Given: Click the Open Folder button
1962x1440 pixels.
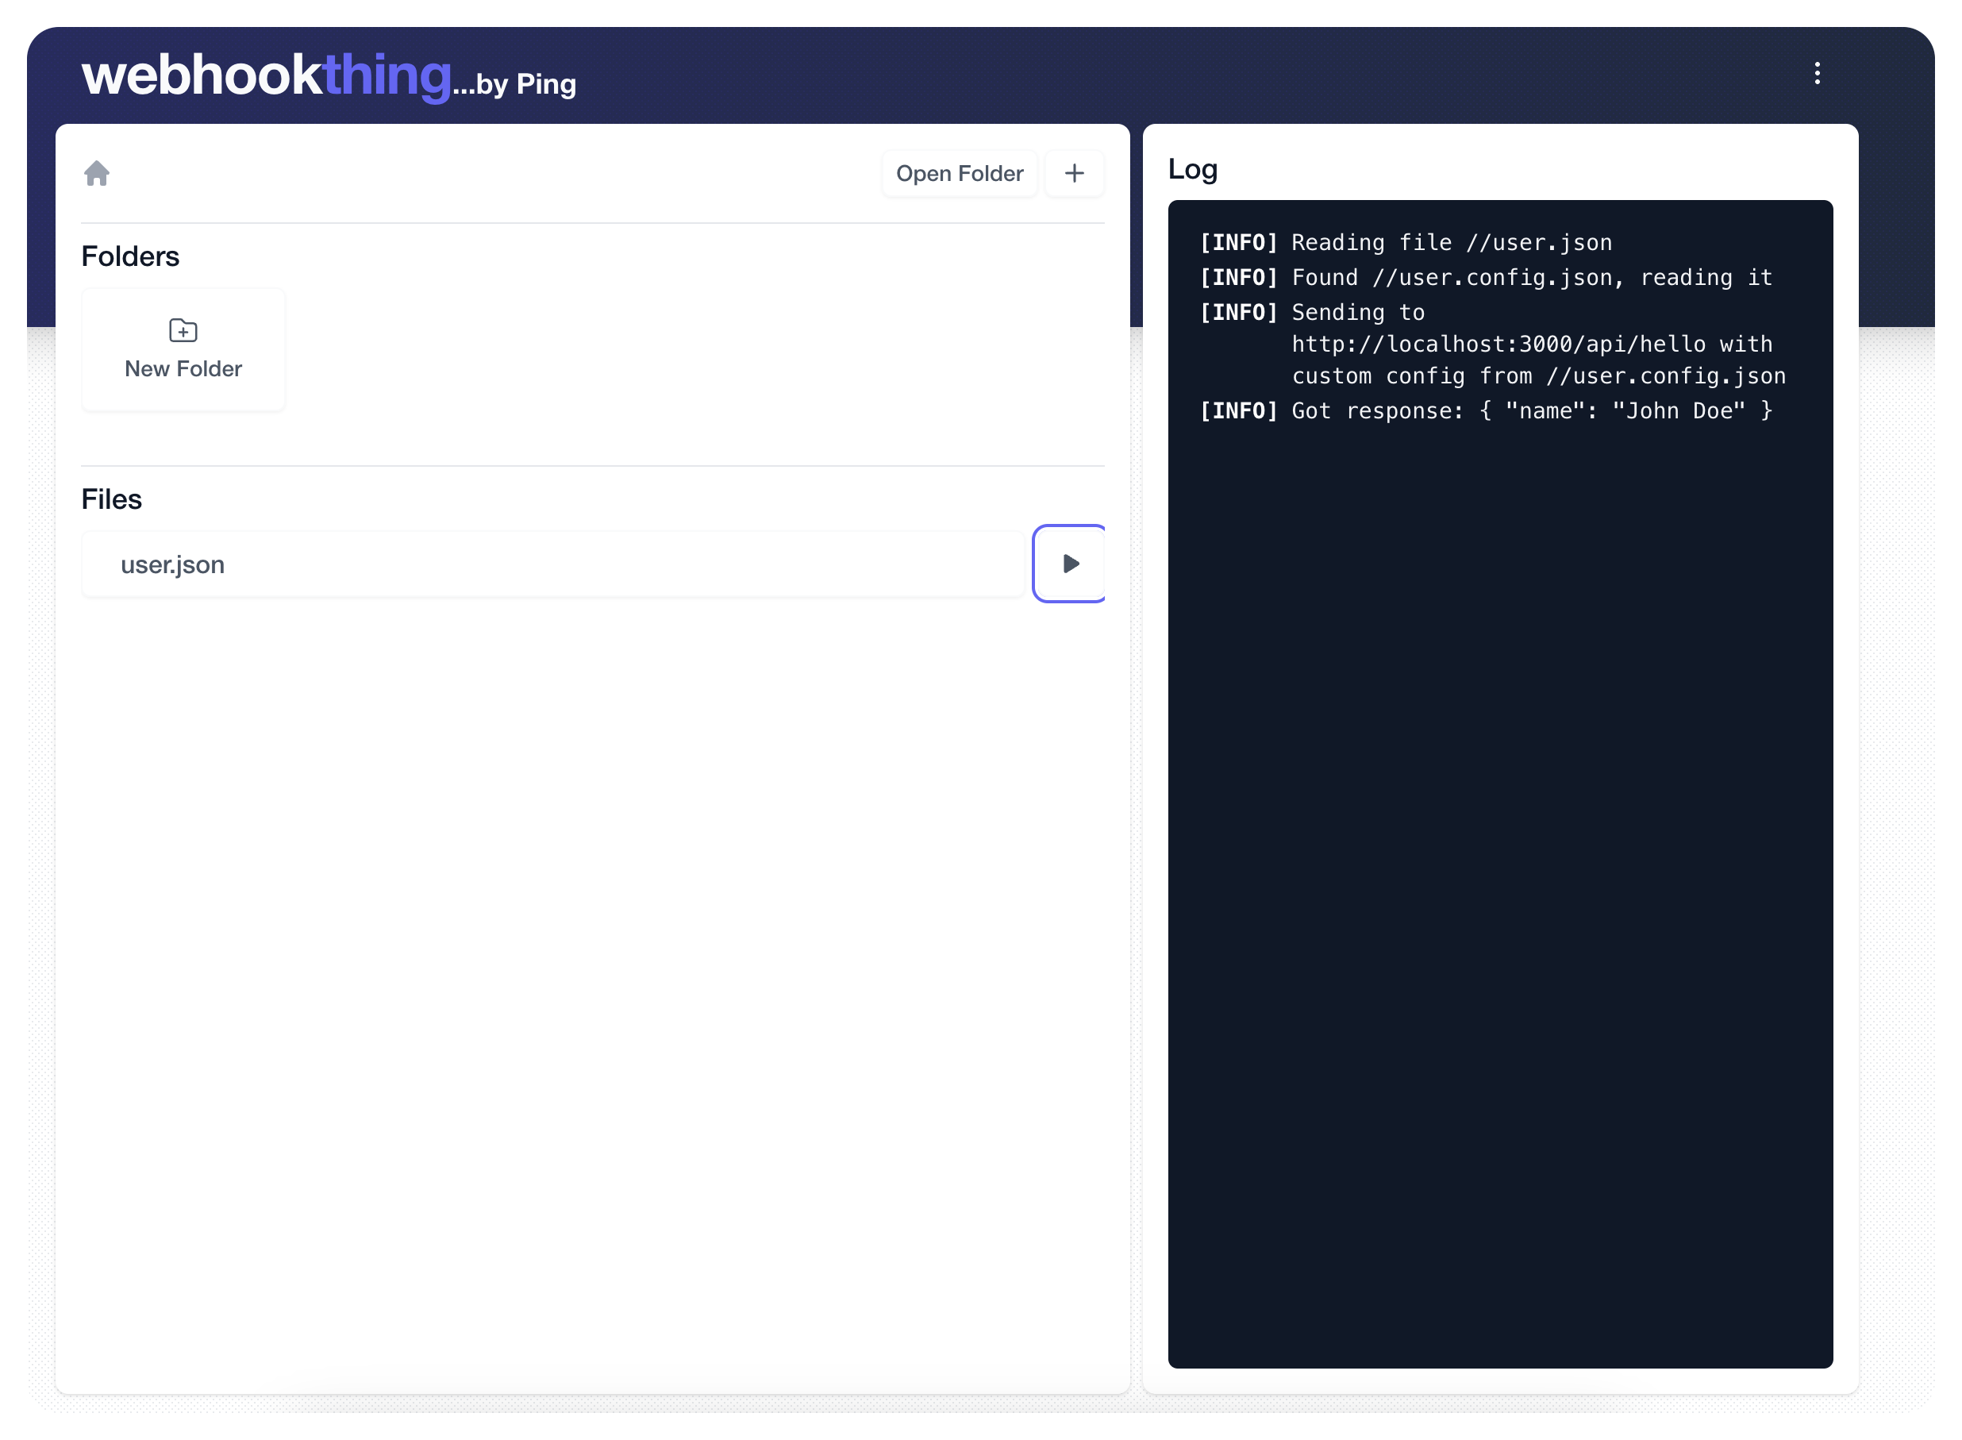Looking at the screenshot, I should [x=959, y=174].
